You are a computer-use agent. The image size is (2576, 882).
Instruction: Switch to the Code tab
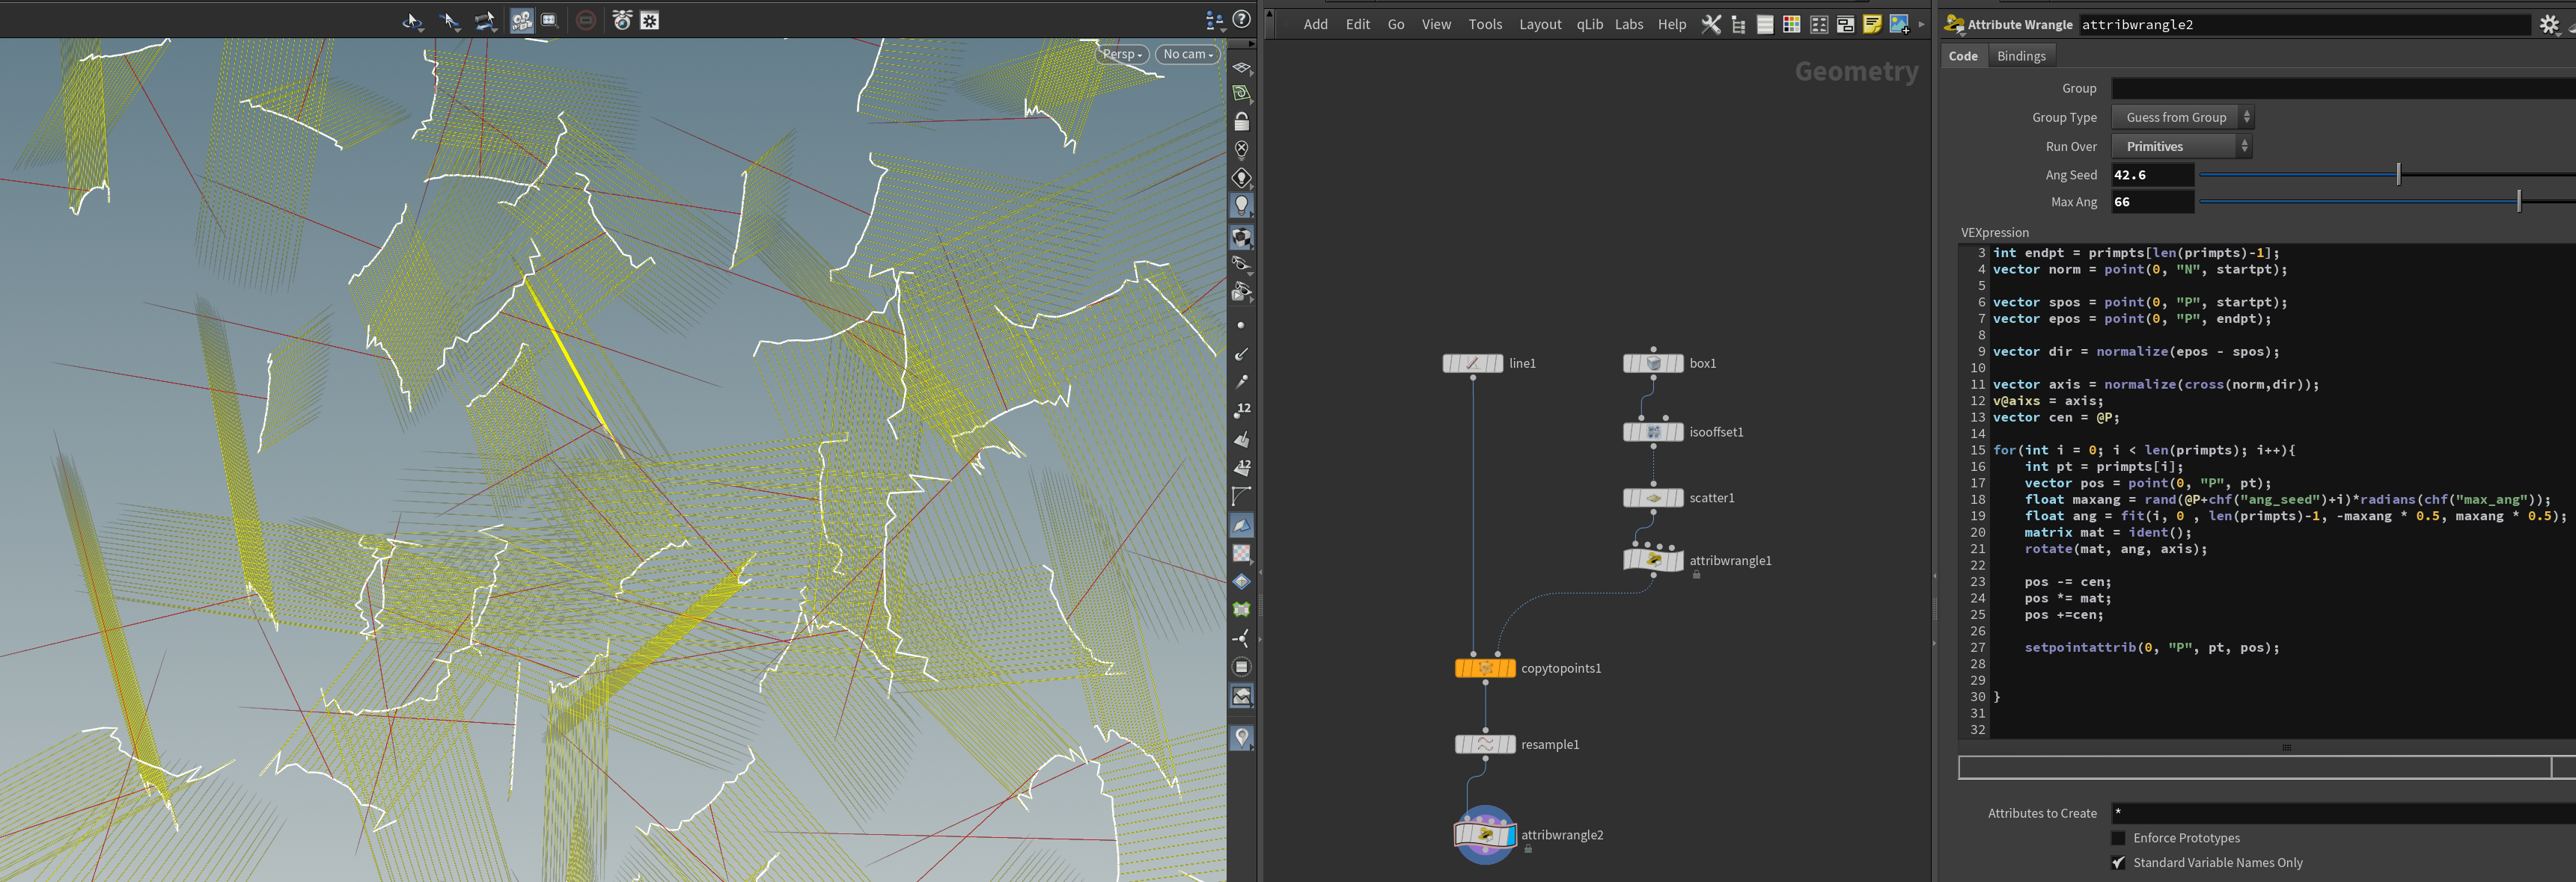[x=1962, y=56]
